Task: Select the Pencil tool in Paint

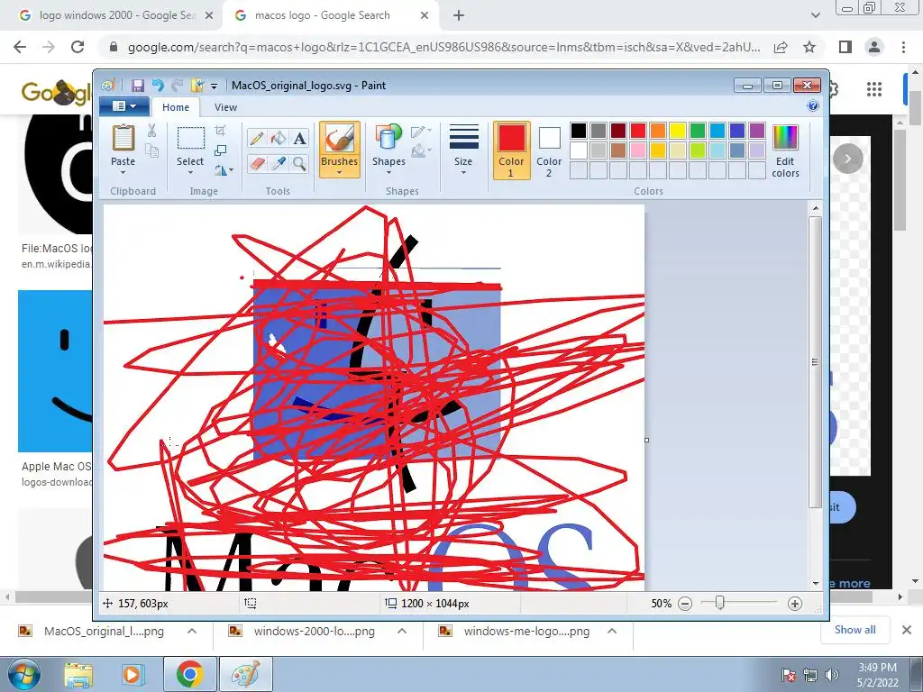Action: (x=257, y=138)
